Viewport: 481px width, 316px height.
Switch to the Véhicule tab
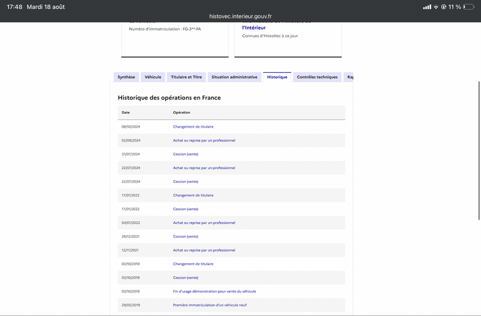click(153, 77)
